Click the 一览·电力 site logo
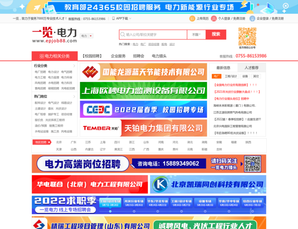 pyautogui.click(x=55, y=35)
